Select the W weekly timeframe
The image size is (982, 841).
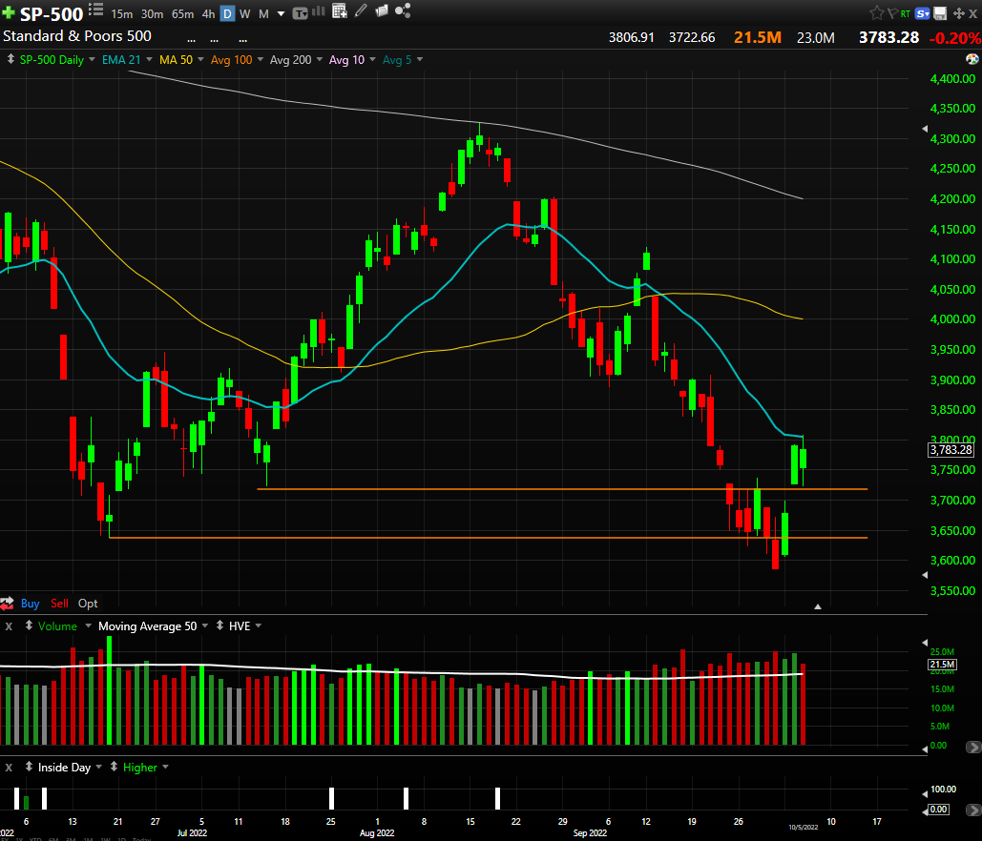245,13
